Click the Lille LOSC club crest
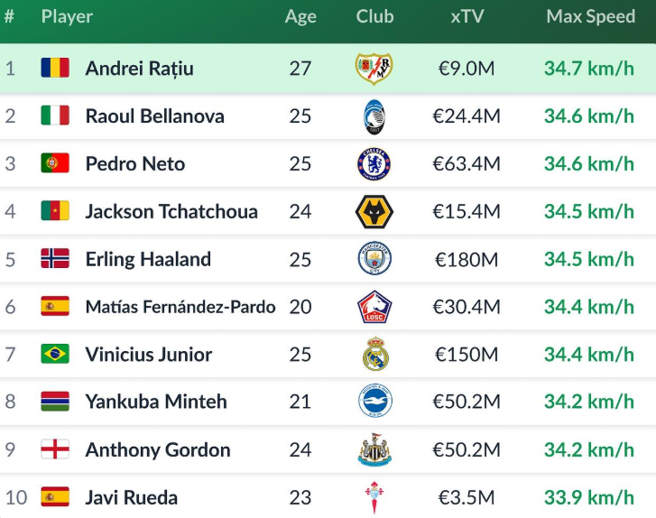Image resolution: width=656 pixels, height=518 pixels. pos(374,307)
